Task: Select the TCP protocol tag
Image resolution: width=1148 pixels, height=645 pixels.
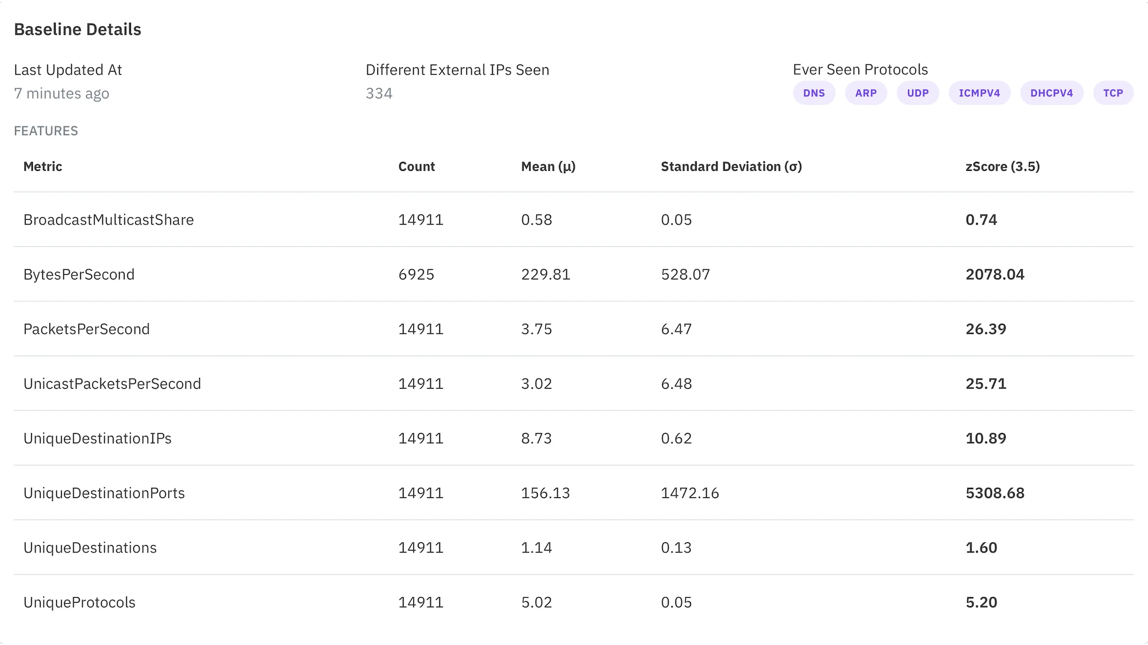Action: click(1113, 93)
